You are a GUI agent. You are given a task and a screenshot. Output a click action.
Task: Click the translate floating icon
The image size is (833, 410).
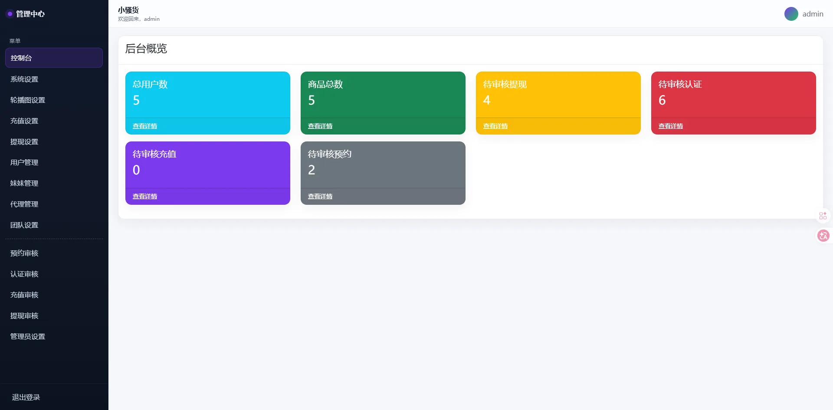823,236
